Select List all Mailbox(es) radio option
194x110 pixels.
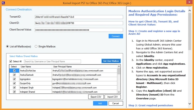click(8, 47)
